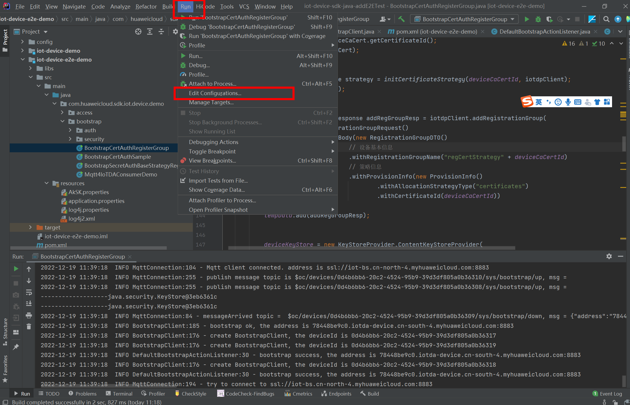630x405 pixels.
Task: Click the Select Opened File target icon
Action: 138,32
